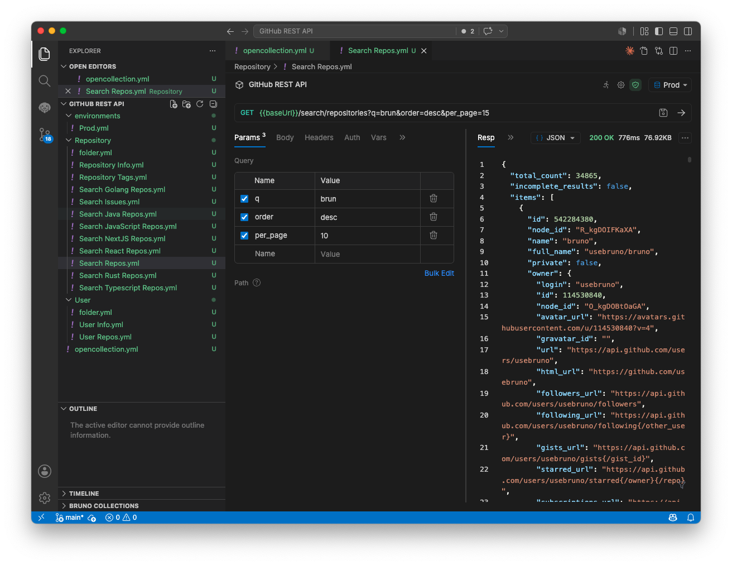Viewport: 732px width, 565px height.
Task: Switch to the Headers request tab
Action: pos(319,138)
